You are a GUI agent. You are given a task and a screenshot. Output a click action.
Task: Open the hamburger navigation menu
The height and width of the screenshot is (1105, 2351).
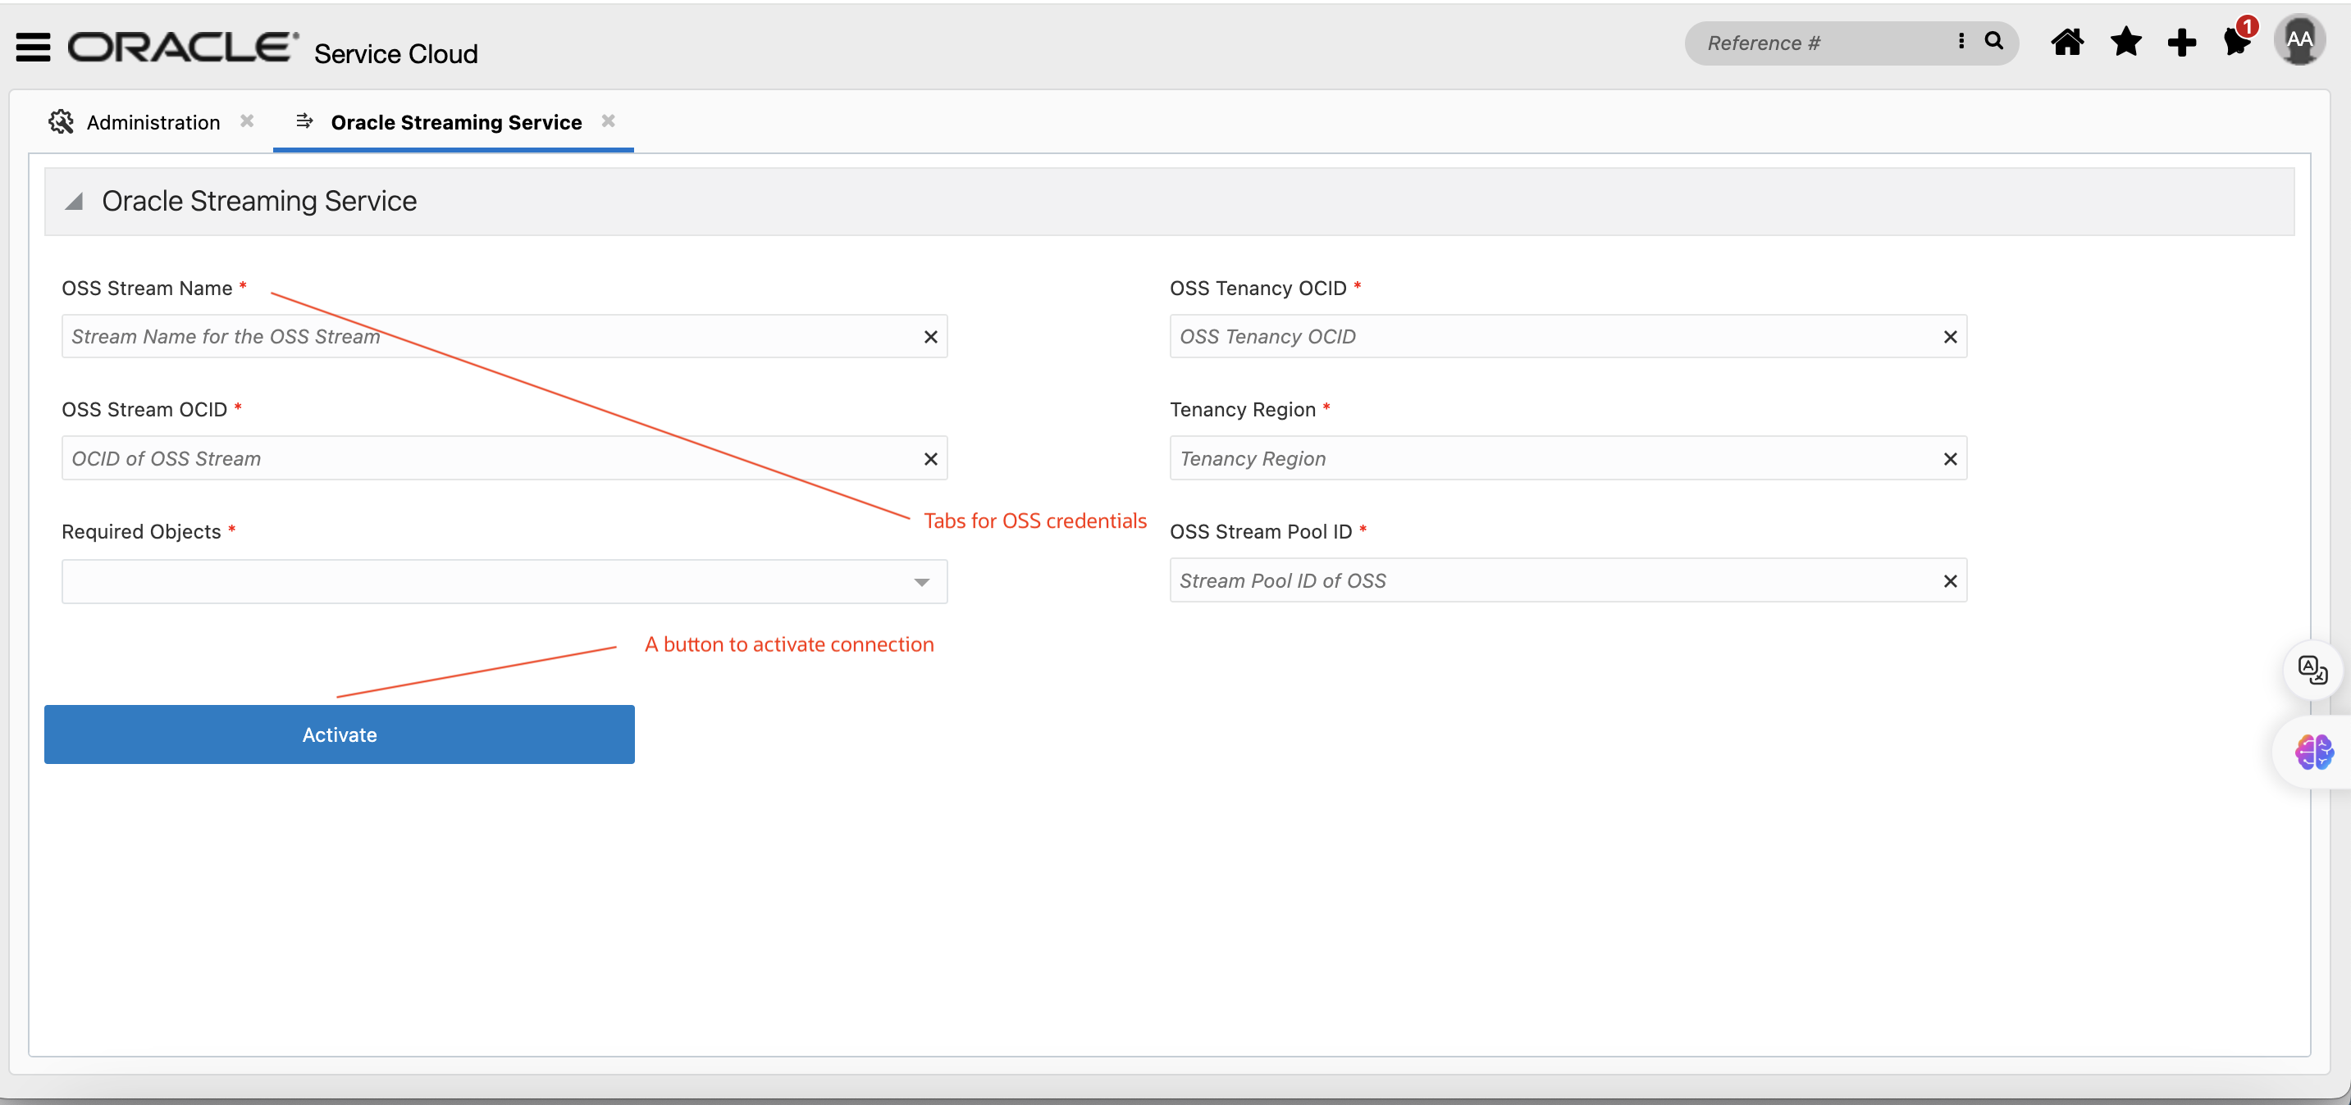click(x=34, y=46)
